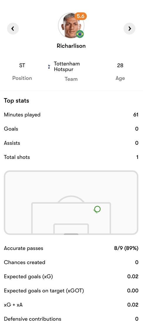
Task: Select the Total shots stat row
Action: coord(71,157)
